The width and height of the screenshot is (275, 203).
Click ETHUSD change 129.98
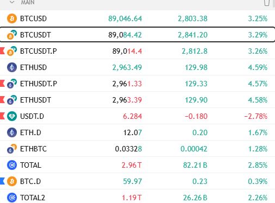point(196,67)
